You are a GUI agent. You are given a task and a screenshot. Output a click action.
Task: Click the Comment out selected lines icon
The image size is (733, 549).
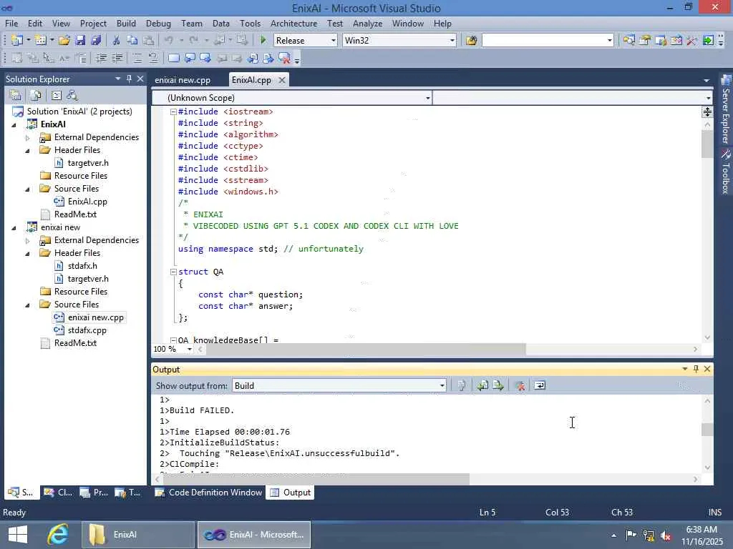tap(136, 59)
